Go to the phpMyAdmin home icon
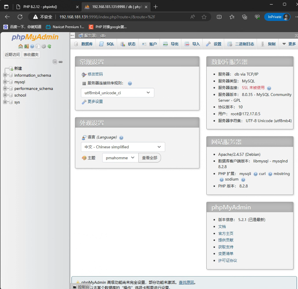This screenshot has height=289, width=298. point(21,46)
